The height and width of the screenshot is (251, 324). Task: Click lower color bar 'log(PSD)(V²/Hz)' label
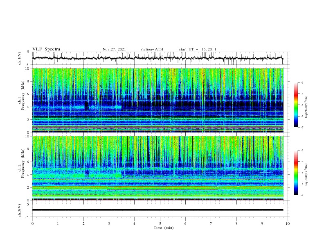tap(306, 175)
